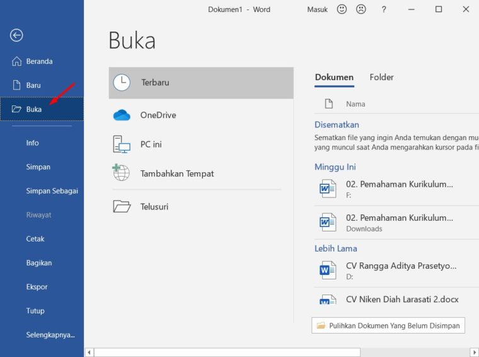Open help with the question mark
The width and height of the screenshot is (479, 357).
pyautogui.click(x=384, y=9)
